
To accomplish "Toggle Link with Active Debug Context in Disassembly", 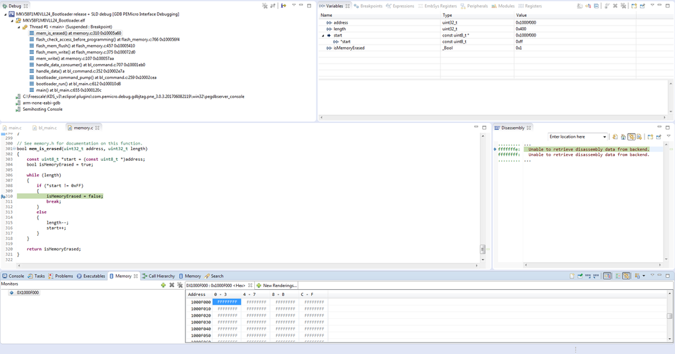I will [x=631, y=136].
